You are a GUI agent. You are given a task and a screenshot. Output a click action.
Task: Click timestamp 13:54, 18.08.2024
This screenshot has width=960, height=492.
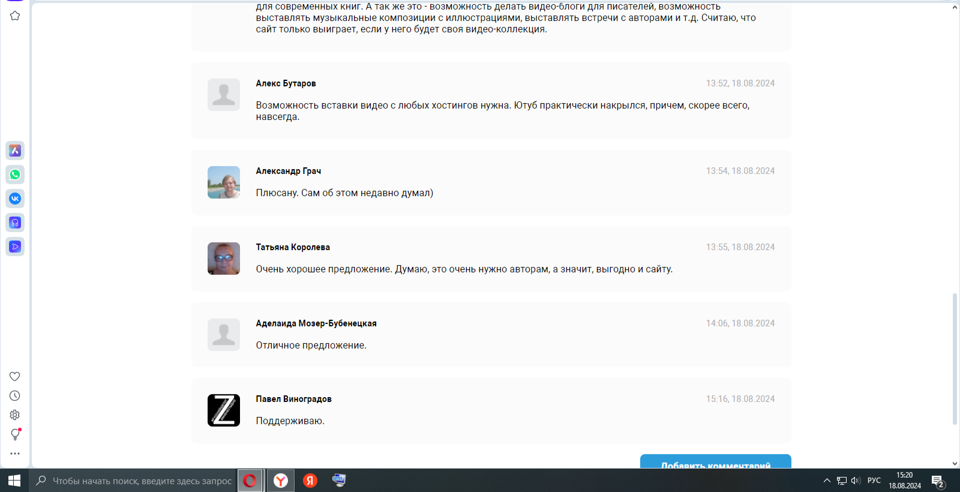pyautogui.click(x=740, y=171)
